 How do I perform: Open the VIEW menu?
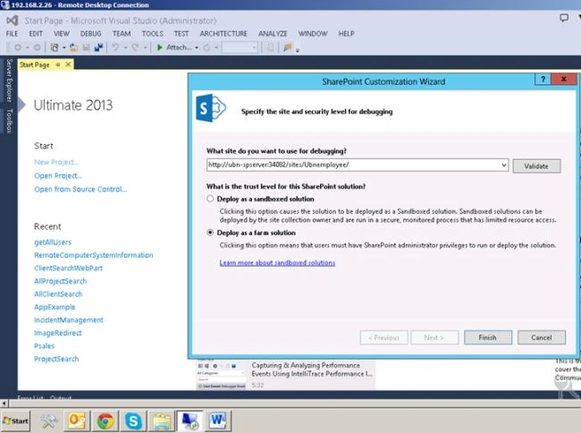click(x=62, y=34)
